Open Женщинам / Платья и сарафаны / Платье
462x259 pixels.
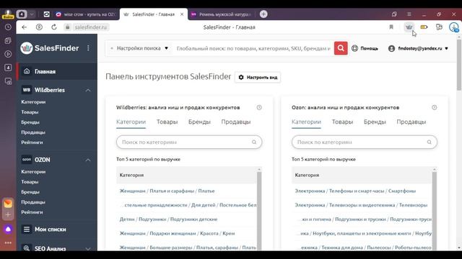coord(167,191)
